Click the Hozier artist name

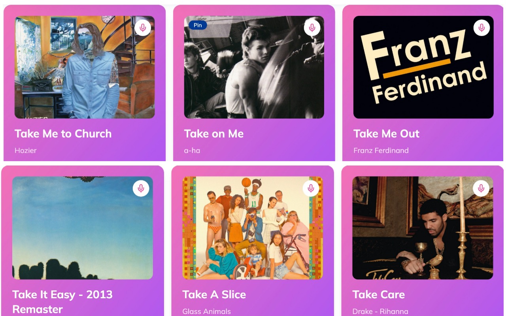point(25,150)
